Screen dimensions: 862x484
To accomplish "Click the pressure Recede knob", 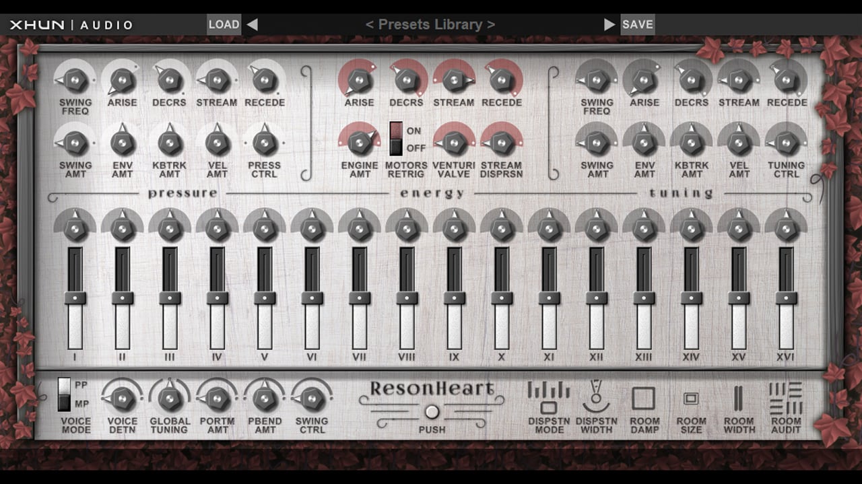I will pos(265,80).
